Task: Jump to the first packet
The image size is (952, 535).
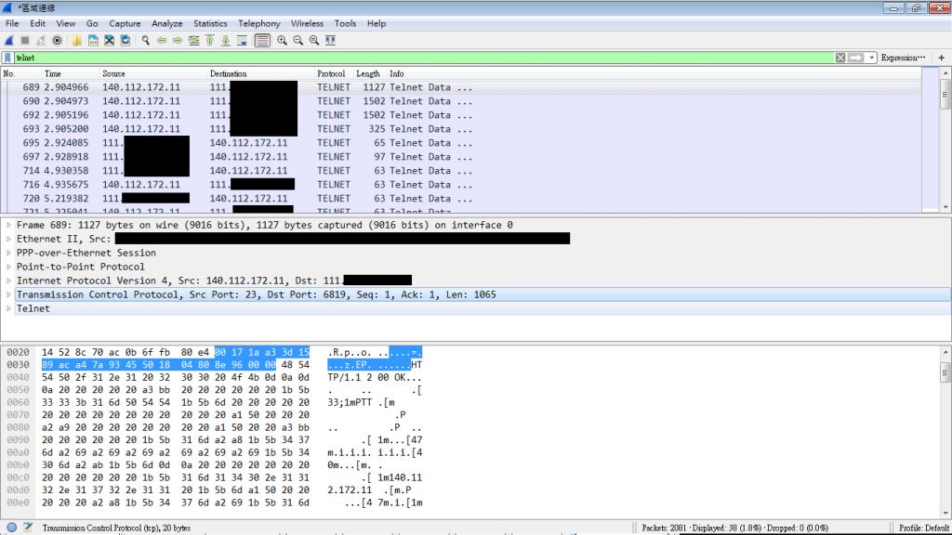Action: click(x=209, y=41)
